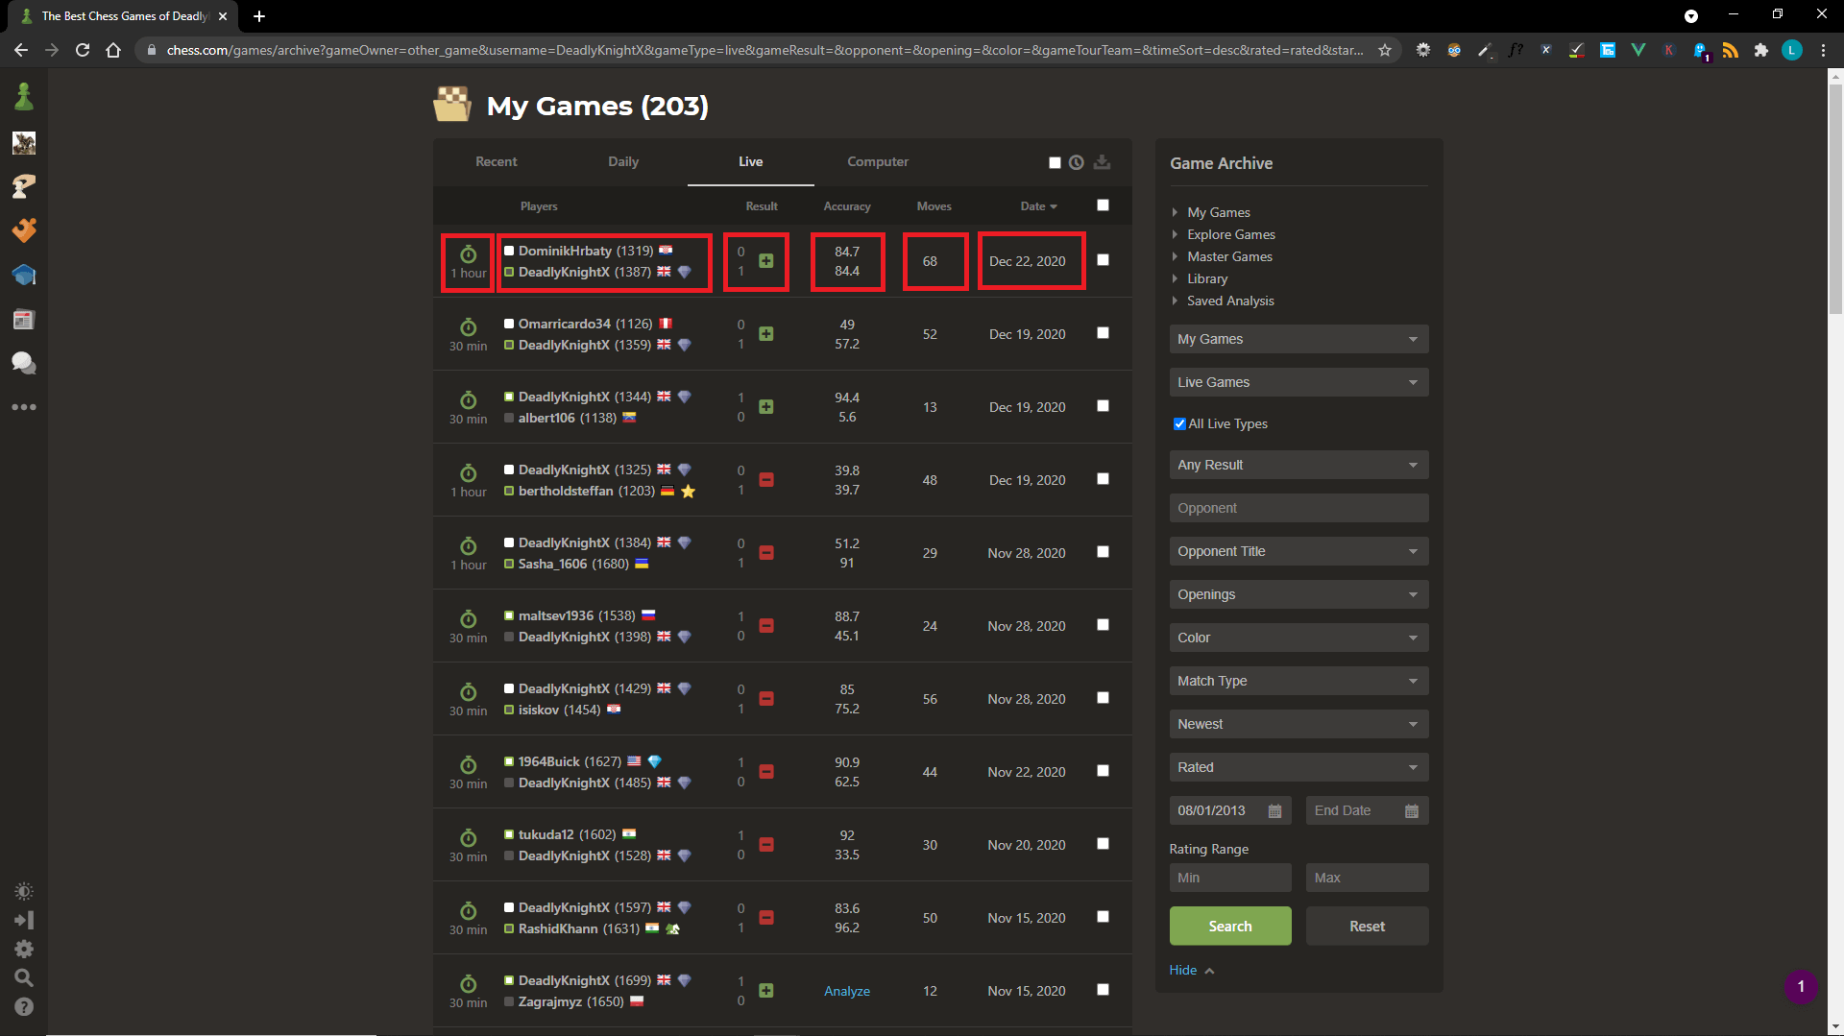
Task: Click the red loss icon for bertholdsteffan game
Action: pos(765,480)
